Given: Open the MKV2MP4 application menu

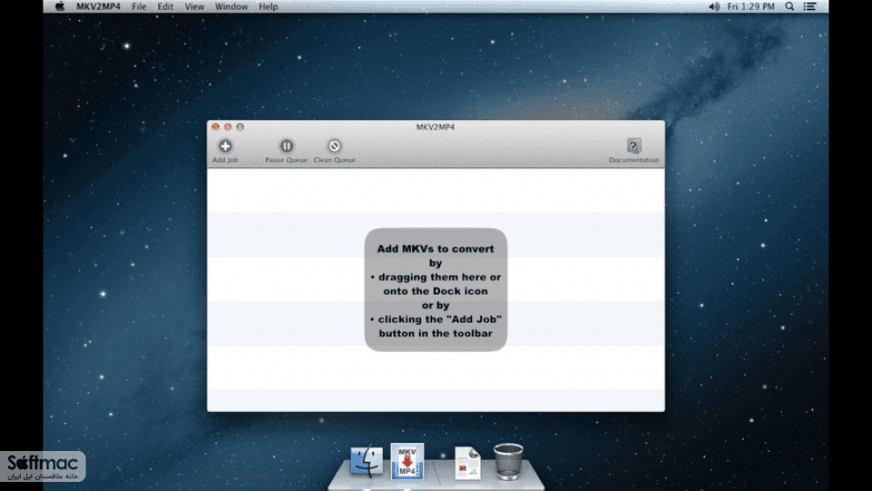Looking at the screenshot, I should 98,6.
